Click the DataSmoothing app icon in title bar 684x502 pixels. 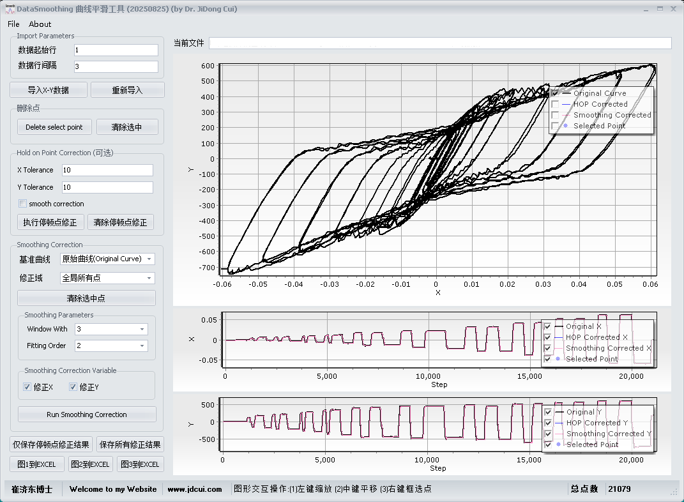coord(10,9)
